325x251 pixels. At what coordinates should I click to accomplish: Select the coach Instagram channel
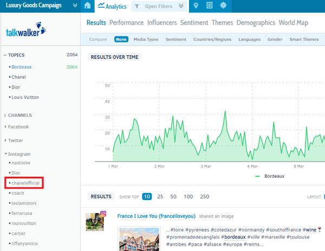18,193
